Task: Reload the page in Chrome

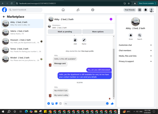Action: pyautogui.click(x=12, y=3)
